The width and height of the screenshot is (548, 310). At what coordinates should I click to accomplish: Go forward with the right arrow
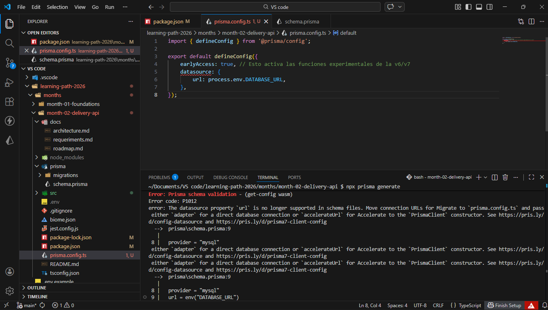click(161, 7)
